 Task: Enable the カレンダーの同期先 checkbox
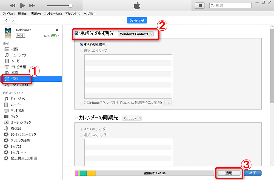[x=76, y=118]
